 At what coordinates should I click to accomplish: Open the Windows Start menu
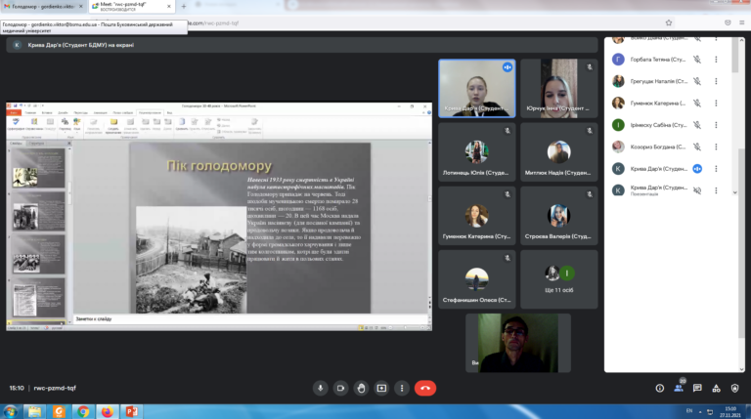[10, 411]
